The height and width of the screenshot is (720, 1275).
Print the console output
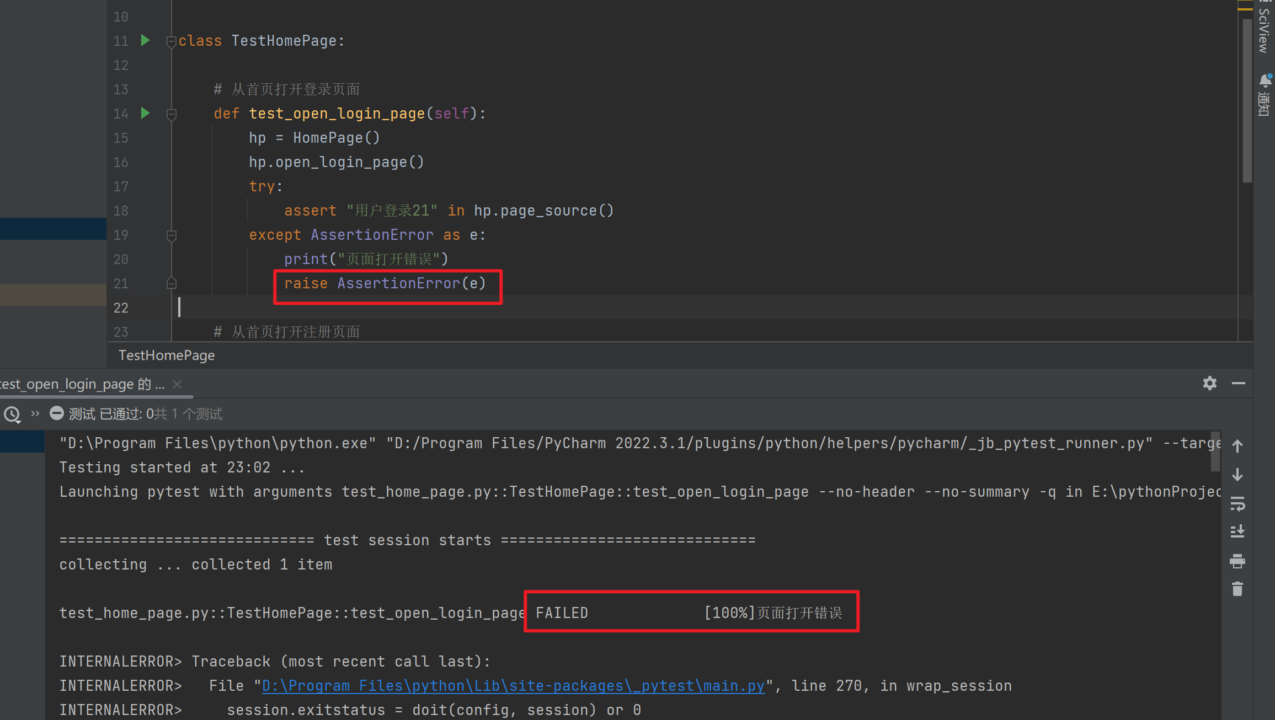tap(1237, 561)
